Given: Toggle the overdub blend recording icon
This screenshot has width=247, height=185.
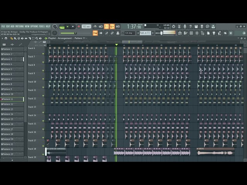Looking at the screenshot, I should (x=112, y=27).
